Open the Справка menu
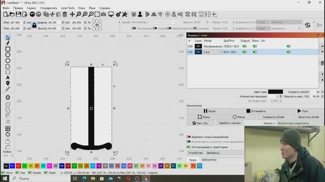325x182 pixels. tap(105, 8)
